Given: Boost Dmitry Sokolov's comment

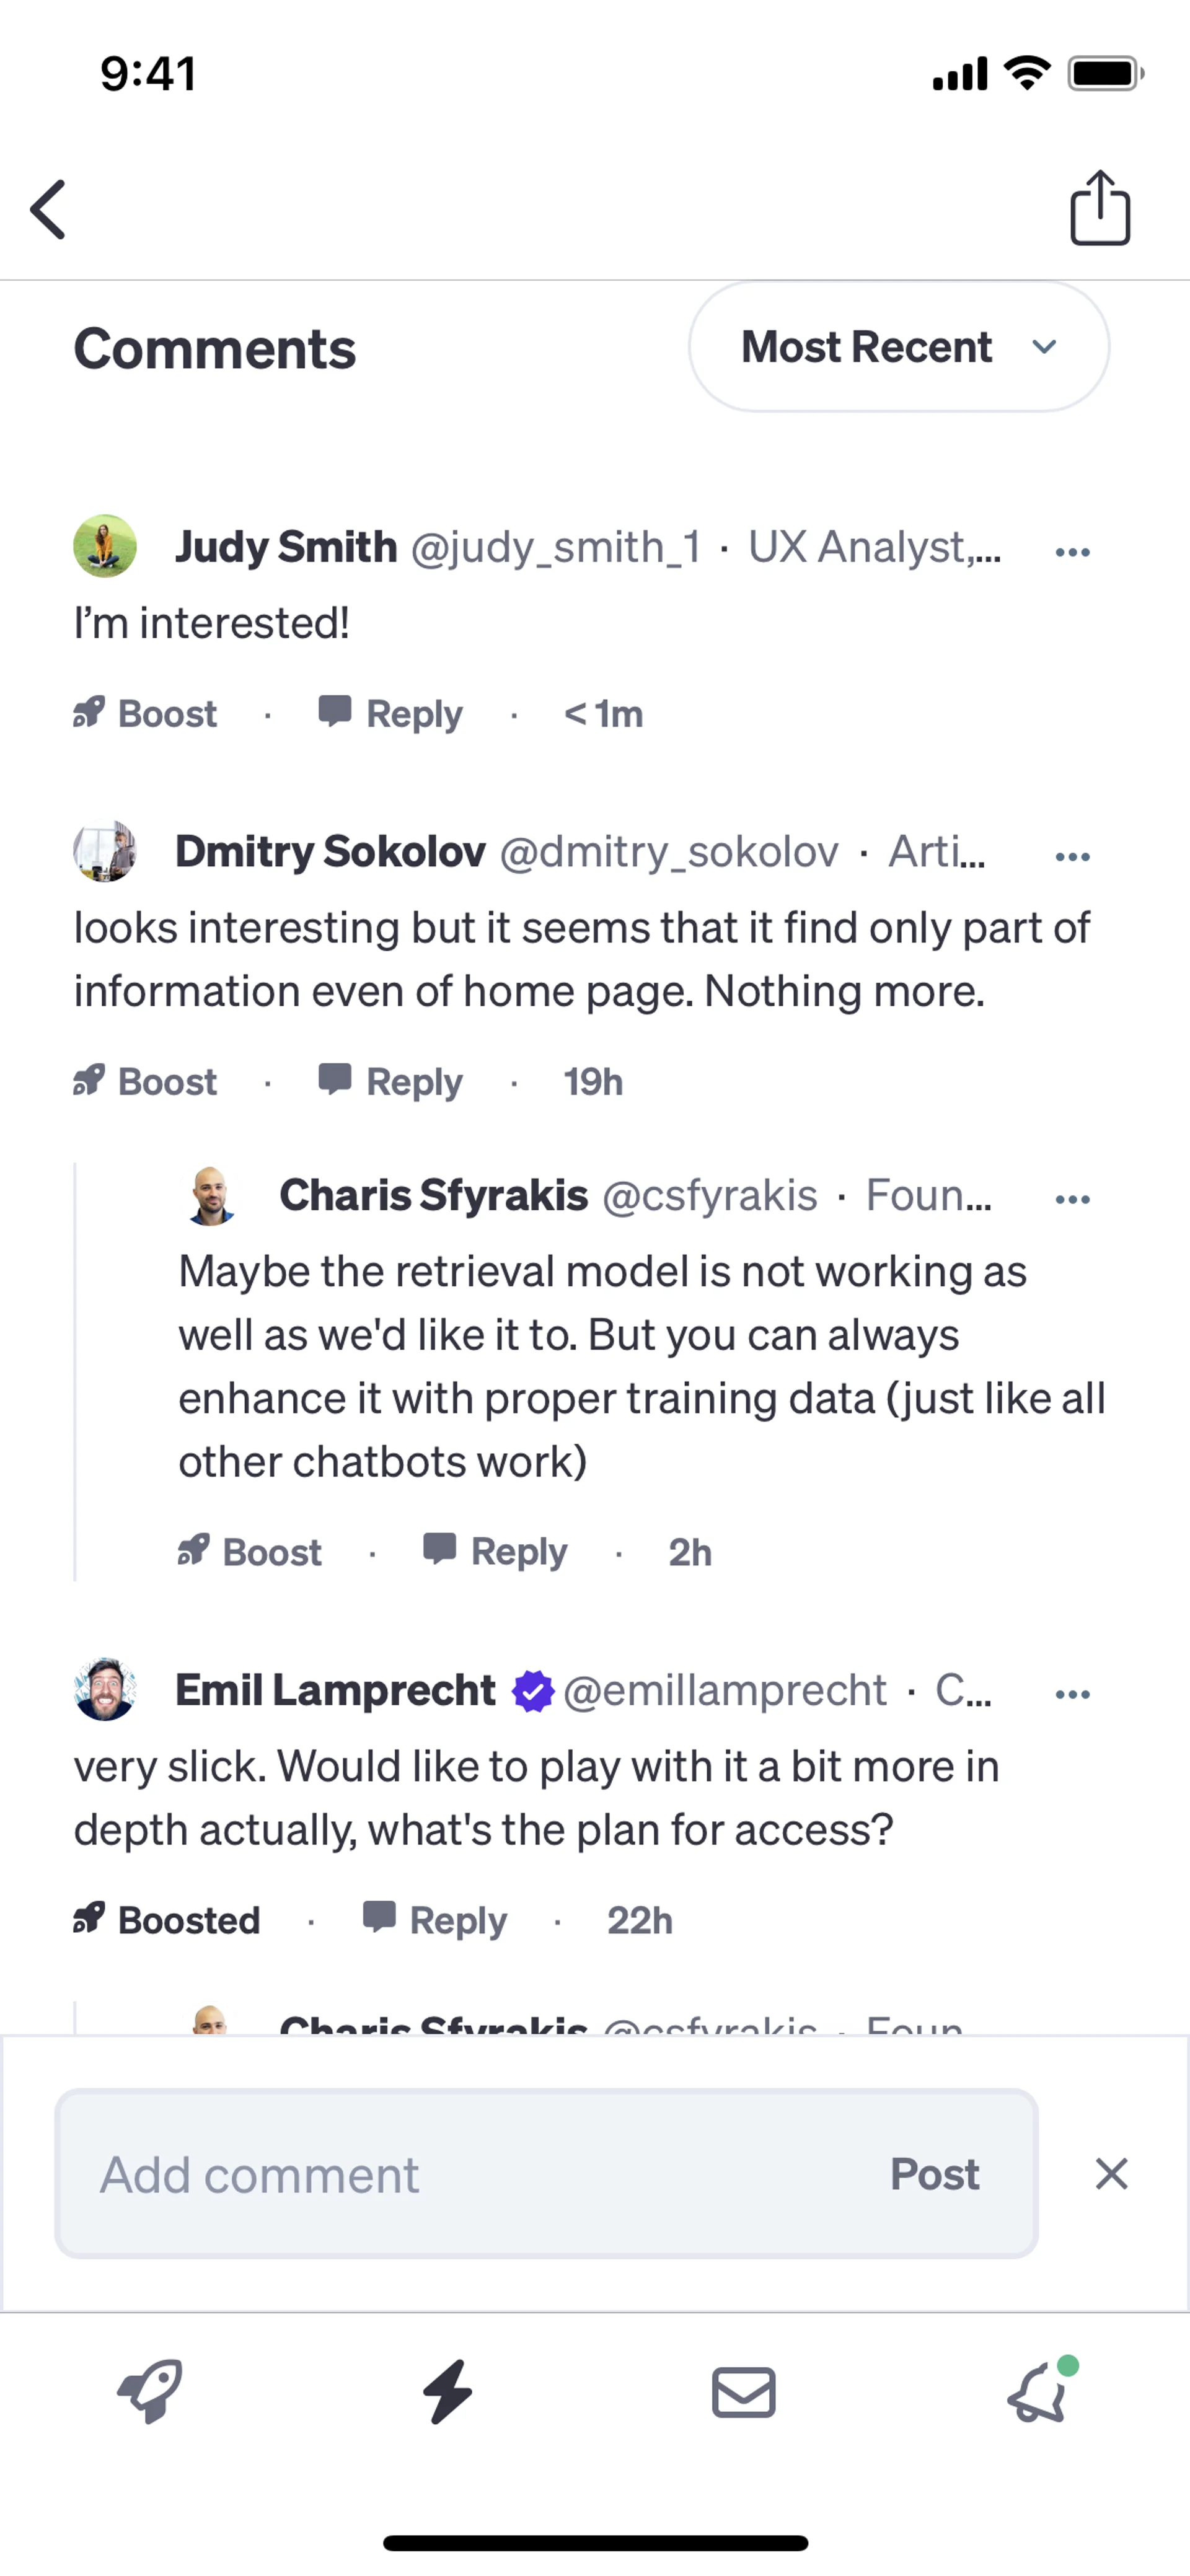Looking at the screenshot, I should [146, 1082].
